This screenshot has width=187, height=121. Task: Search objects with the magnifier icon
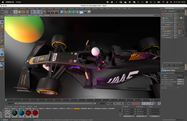click(177, 11)
